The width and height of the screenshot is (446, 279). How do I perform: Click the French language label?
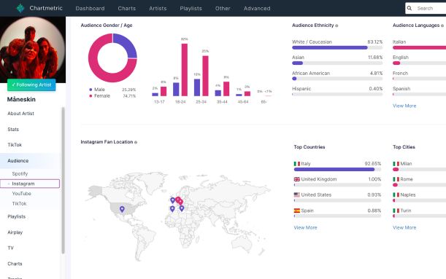pyautogui.click(x=400, y=74)
